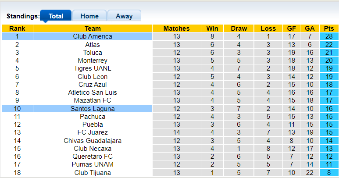Viewport: 339px width, 178px height.
Task: Switch to the Total standings tab
Action: [56, 16]
